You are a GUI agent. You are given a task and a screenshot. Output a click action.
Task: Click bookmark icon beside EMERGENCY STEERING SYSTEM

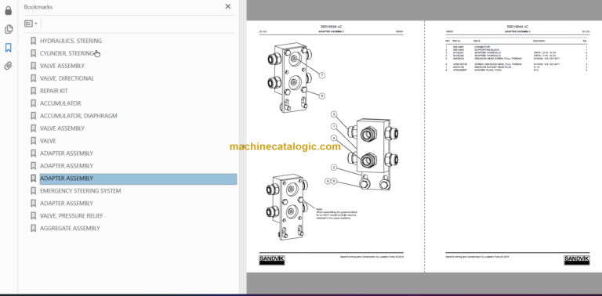(x=34, y=190)
